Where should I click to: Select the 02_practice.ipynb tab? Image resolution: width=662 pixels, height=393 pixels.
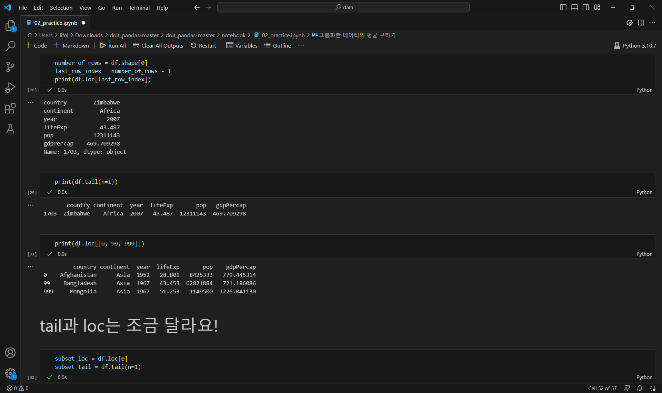56,23
